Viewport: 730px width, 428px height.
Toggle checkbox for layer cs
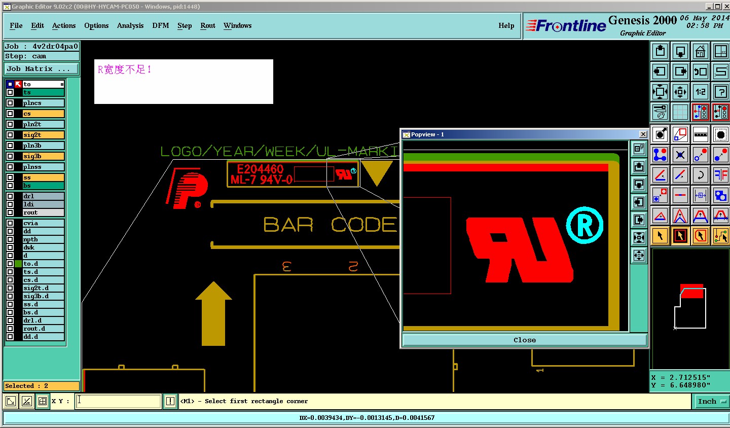pyautogui.click(x=10, y=114)
